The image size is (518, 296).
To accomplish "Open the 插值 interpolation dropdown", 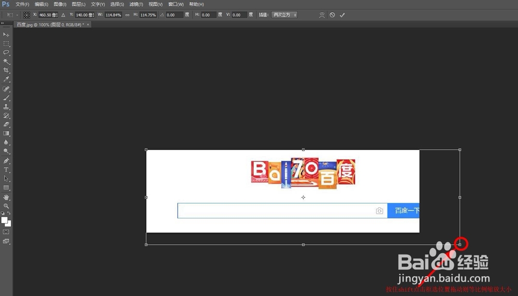I will tap(284, 15).
